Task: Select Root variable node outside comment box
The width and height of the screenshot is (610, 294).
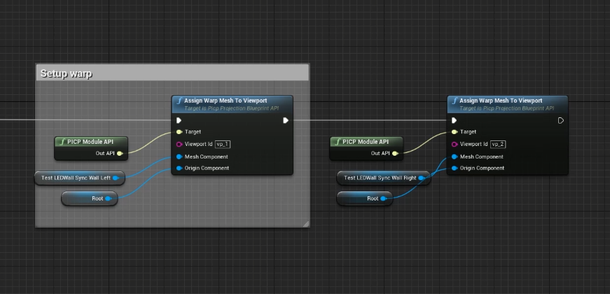Action: tap(365, 198)
